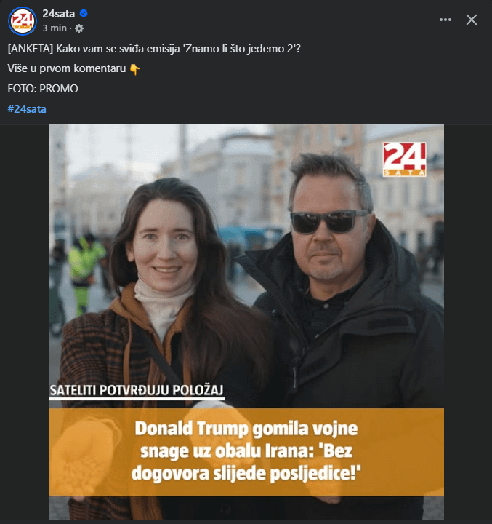Click the 24 SATA watermark logo in photo
The width and height of the screenshot is (492, 524).
pyautogui.click(x=404, y=159)
